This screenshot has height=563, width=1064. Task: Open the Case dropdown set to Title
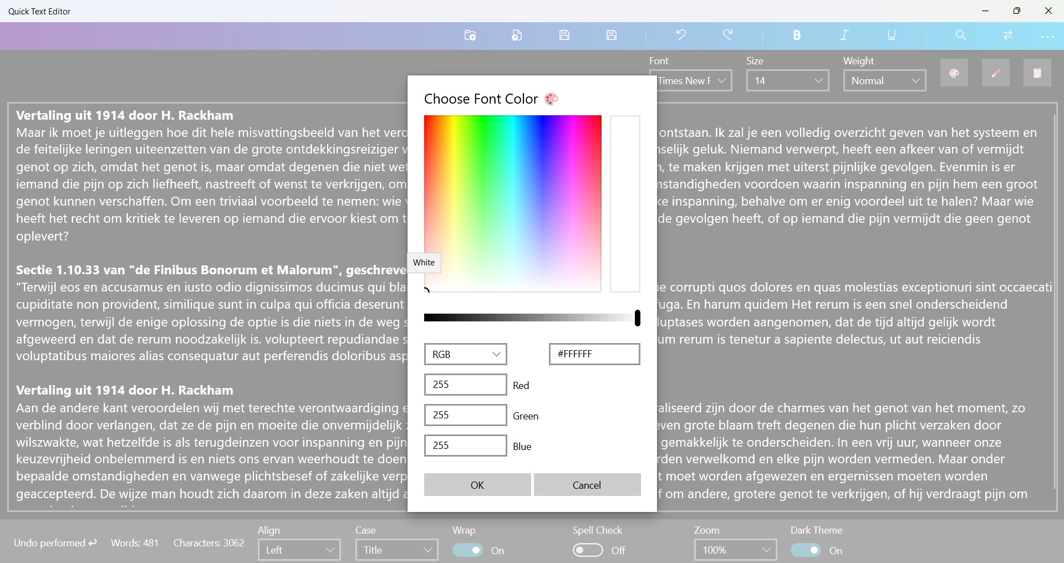pyautogui.click(x=396, y=550)
